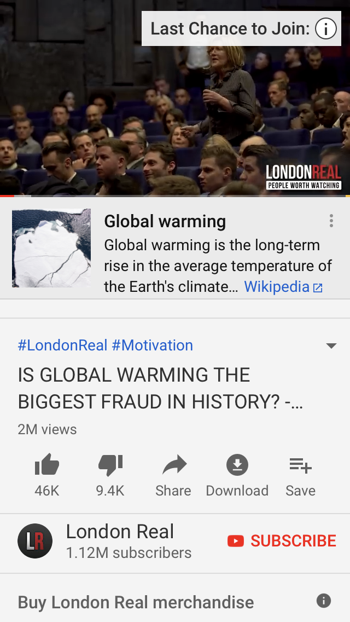Screen dimensions: 350x622
Task: Click the Download icon
Action: coord(237,464)
